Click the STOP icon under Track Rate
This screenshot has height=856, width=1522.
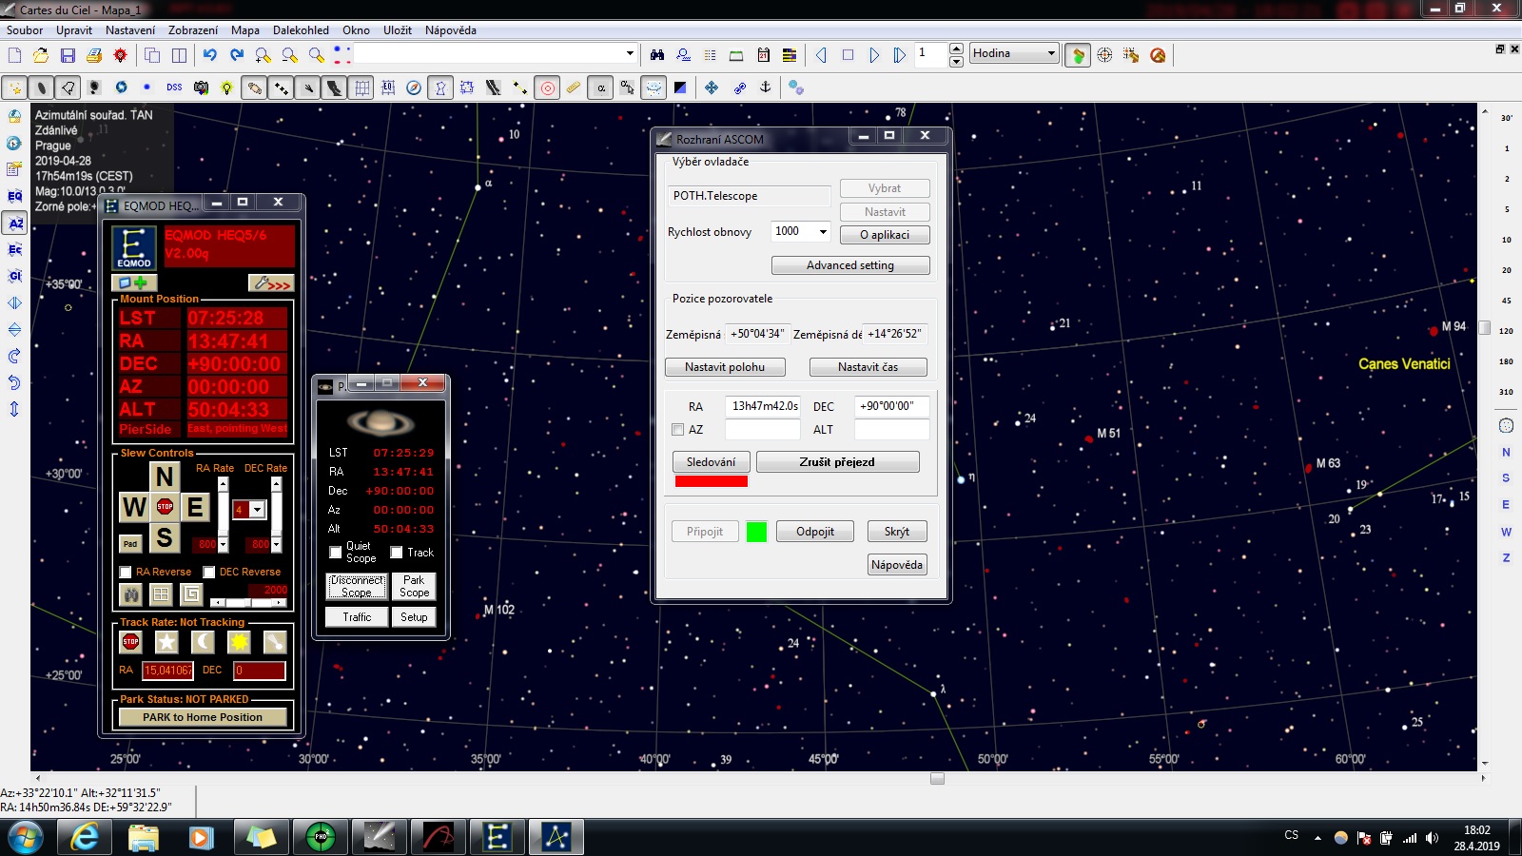click(x=129, y=642)
